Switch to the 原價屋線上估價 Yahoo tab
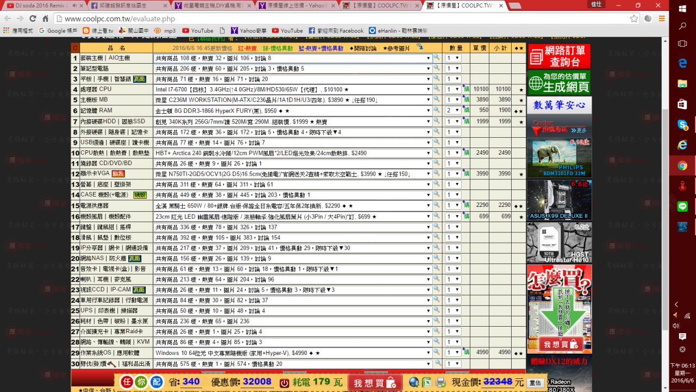 (297, 5)
